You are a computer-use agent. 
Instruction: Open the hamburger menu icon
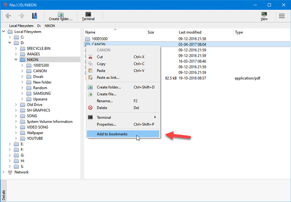[x=282, y=16]
